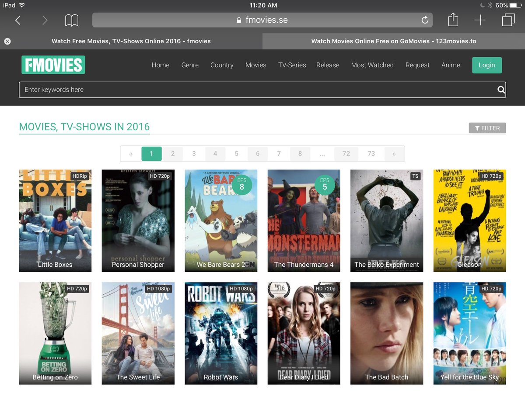
Task: Go to page 6
Action: (258, 154)
